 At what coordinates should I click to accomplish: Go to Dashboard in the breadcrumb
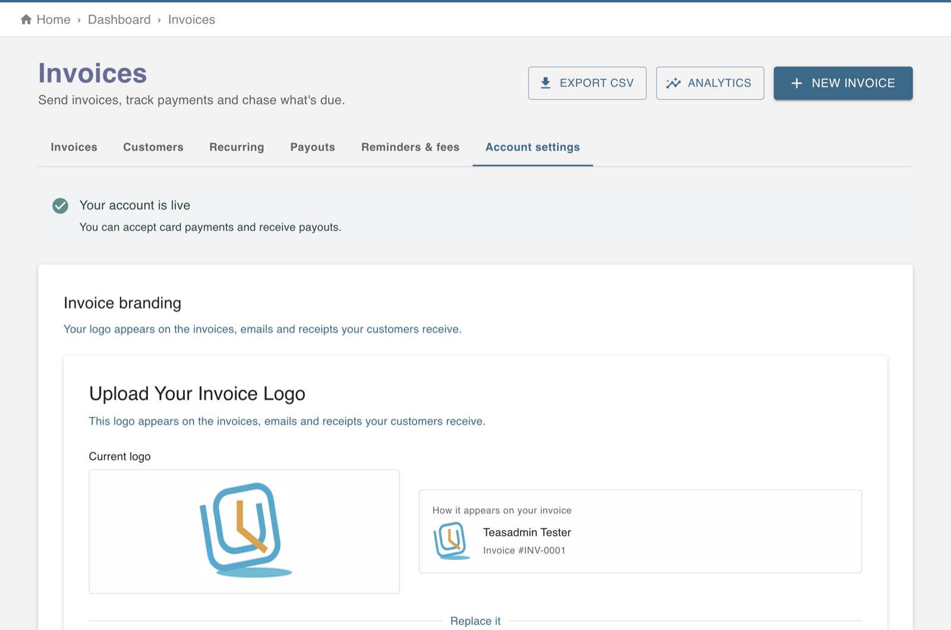[119, 20]
